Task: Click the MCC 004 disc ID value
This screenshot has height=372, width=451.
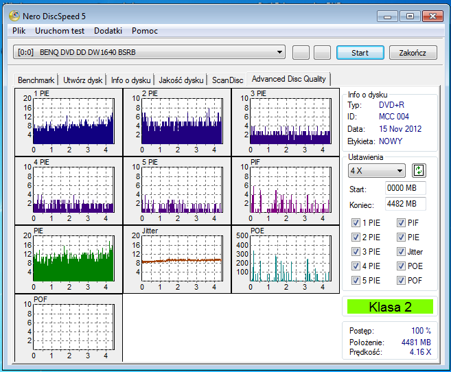Action: 394,117
